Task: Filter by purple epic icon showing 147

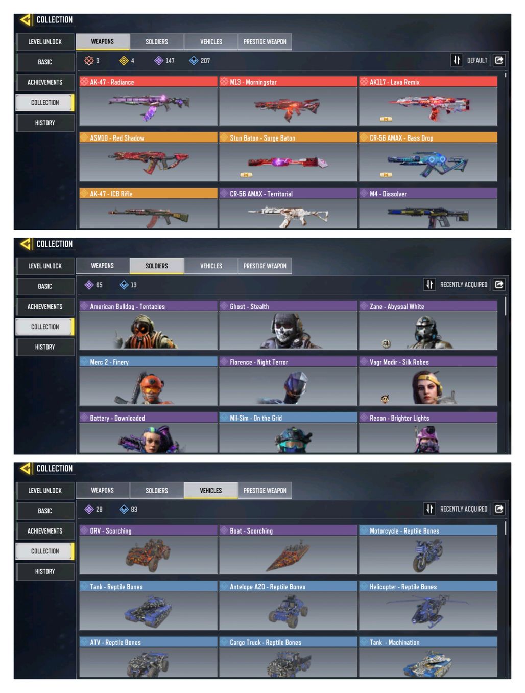Action: point(164,61)
